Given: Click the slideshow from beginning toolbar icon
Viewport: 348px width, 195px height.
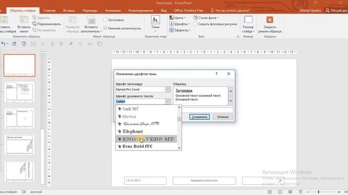Looking at the screenshot, I should coord(24,44).
